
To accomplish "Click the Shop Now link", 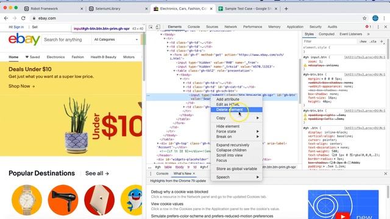I will 22,86.
